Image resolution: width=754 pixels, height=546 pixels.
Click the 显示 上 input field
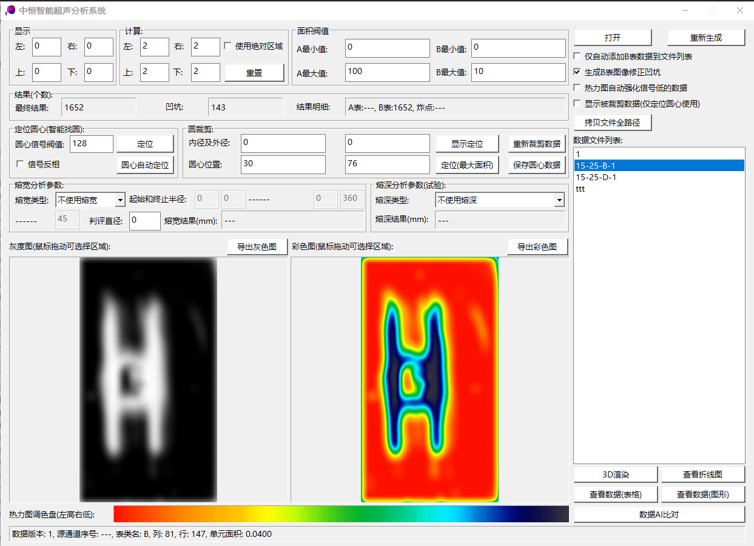[x=47, y=72]
